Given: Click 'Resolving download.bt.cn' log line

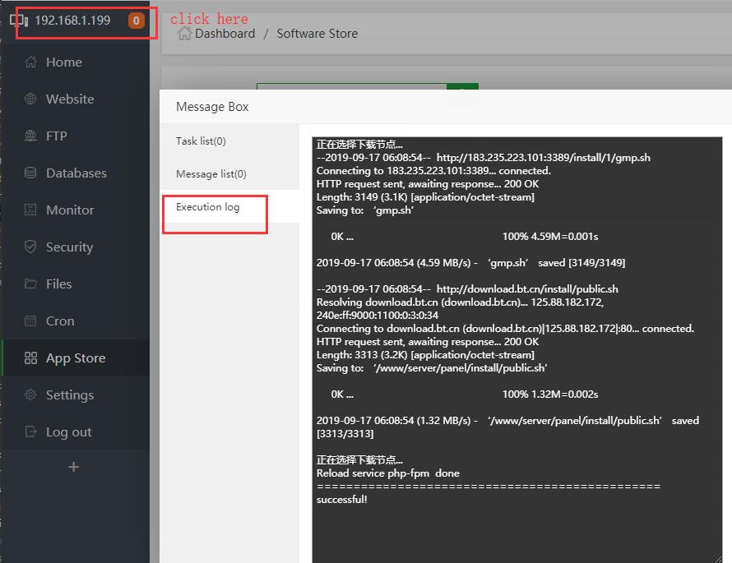Looking at the screenshot, I should [x=461, y=302].
